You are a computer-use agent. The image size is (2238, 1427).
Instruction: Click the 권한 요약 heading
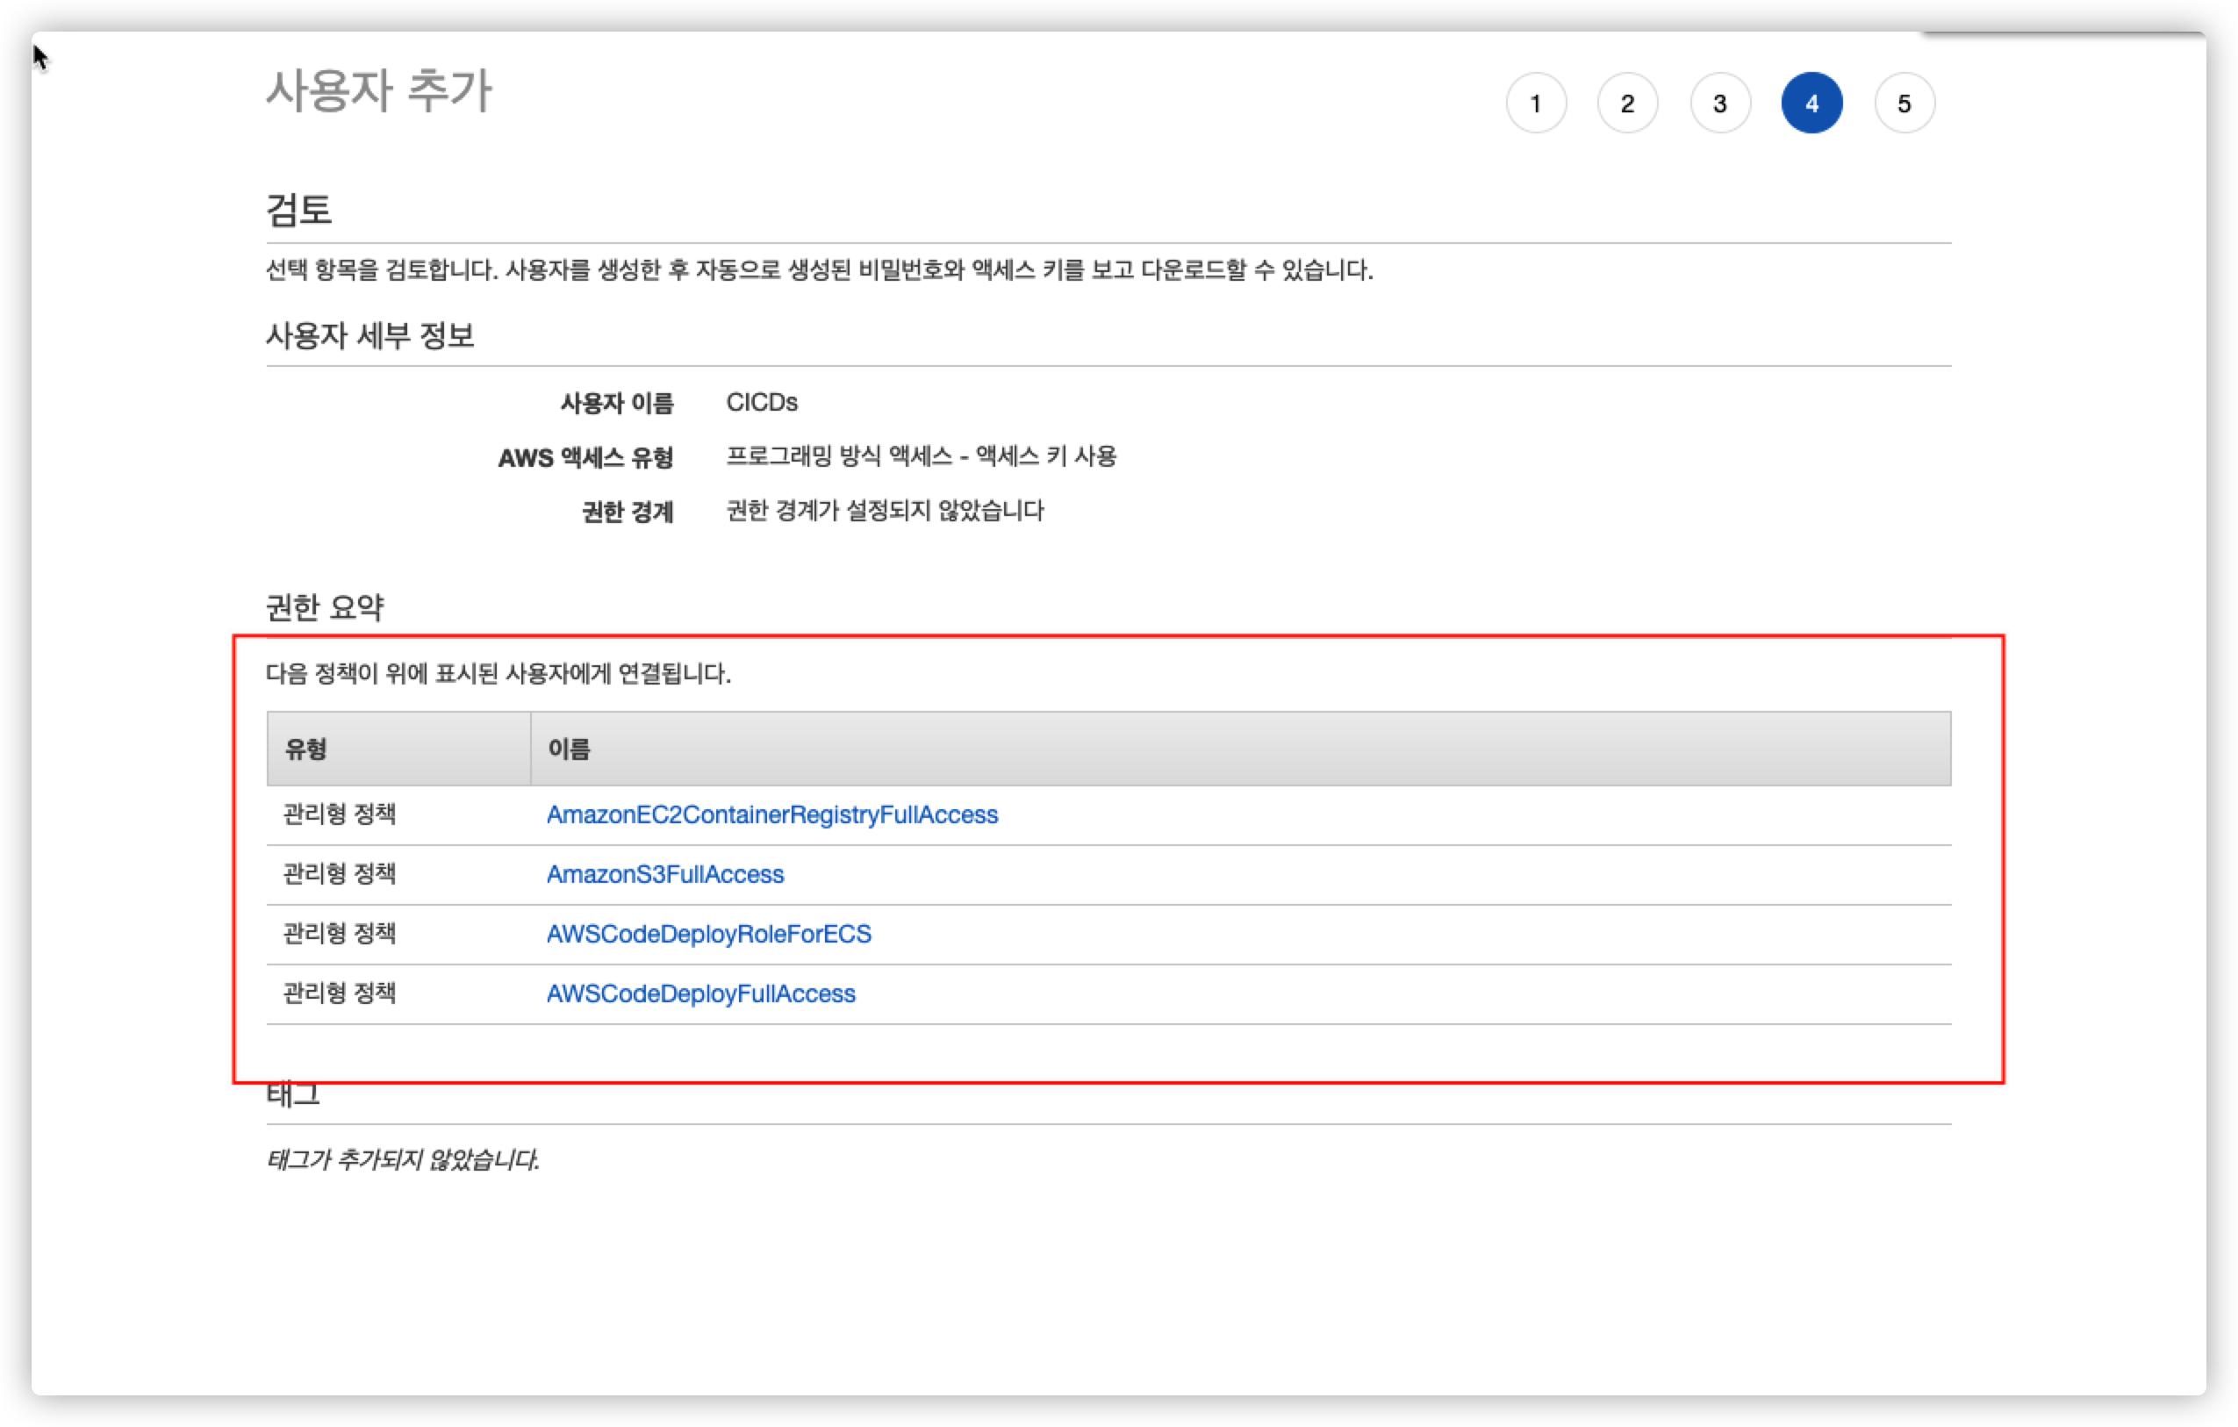(325, 607)
